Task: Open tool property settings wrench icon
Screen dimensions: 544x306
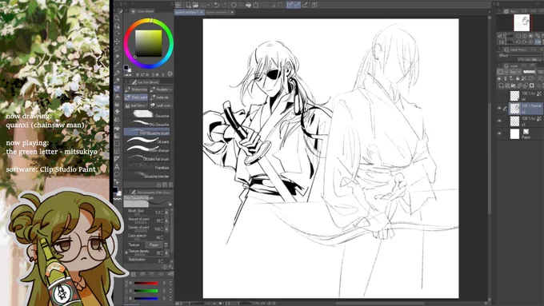Action: click(170, 267)
